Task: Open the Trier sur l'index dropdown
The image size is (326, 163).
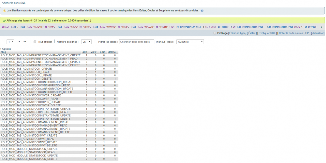Action: 190,42
